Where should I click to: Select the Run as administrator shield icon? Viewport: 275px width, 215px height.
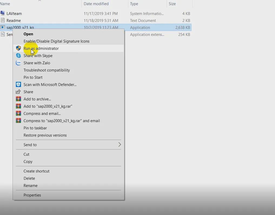[x=18, y=48]
